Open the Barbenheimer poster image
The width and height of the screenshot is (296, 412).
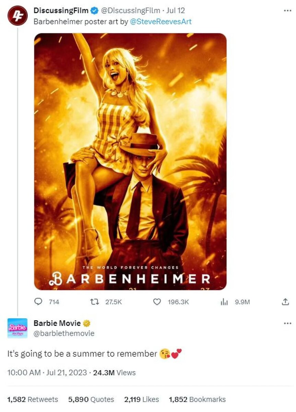pyautogui.click(x=130, y=161)
